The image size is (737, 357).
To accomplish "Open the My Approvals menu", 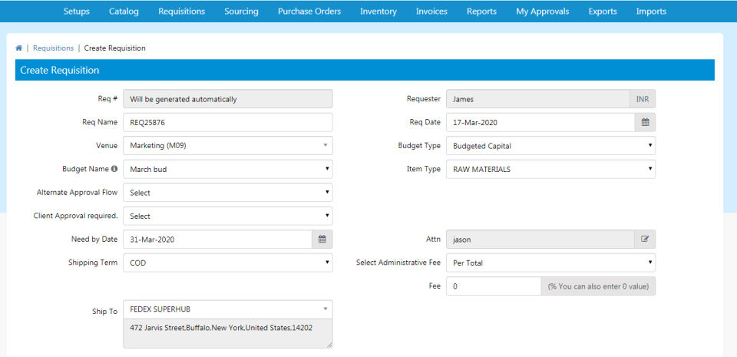I will (542, 12).
